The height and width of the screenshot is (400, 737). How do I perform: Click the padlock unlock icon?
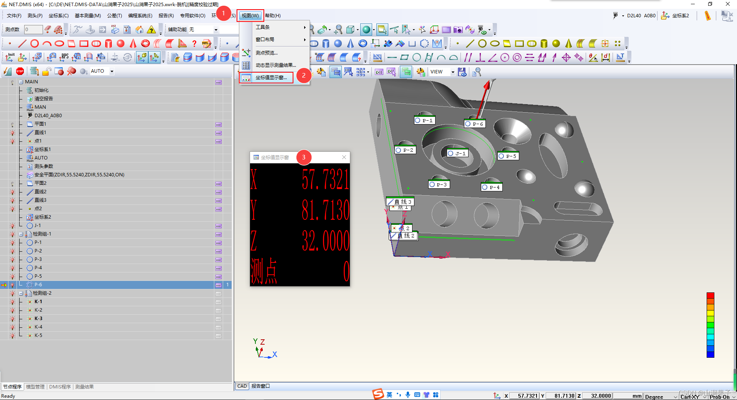(x=47, y=71)
